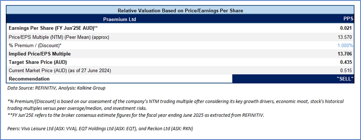
Task: Click the "SELL" recommendation cell
Action: (x=293, y=79)
